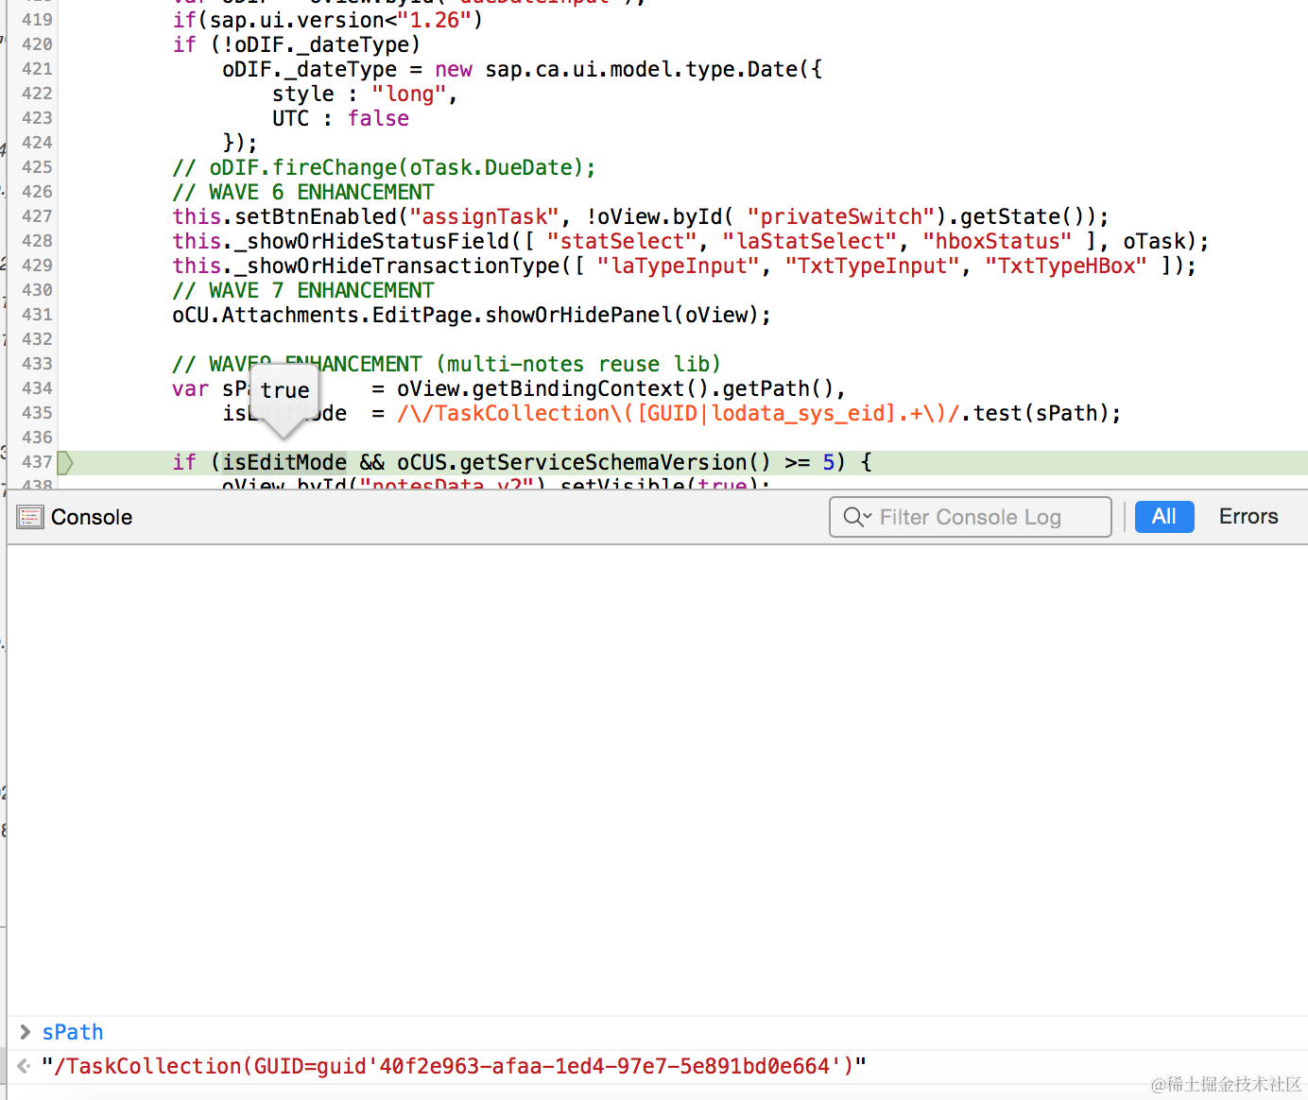Set breakpoint on line number 434
This screenshot has height=1100, width=1308.
coord(37,388)
